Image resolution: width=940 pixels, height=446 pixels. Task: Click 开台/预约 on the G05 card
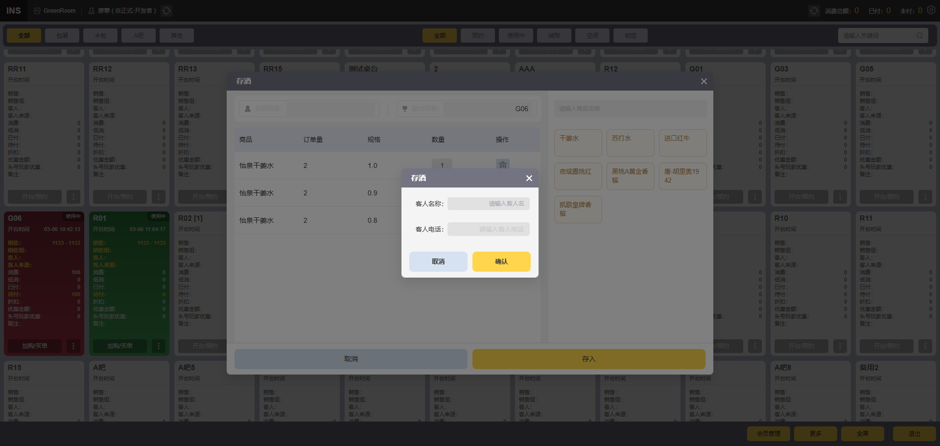pos(887,197)
